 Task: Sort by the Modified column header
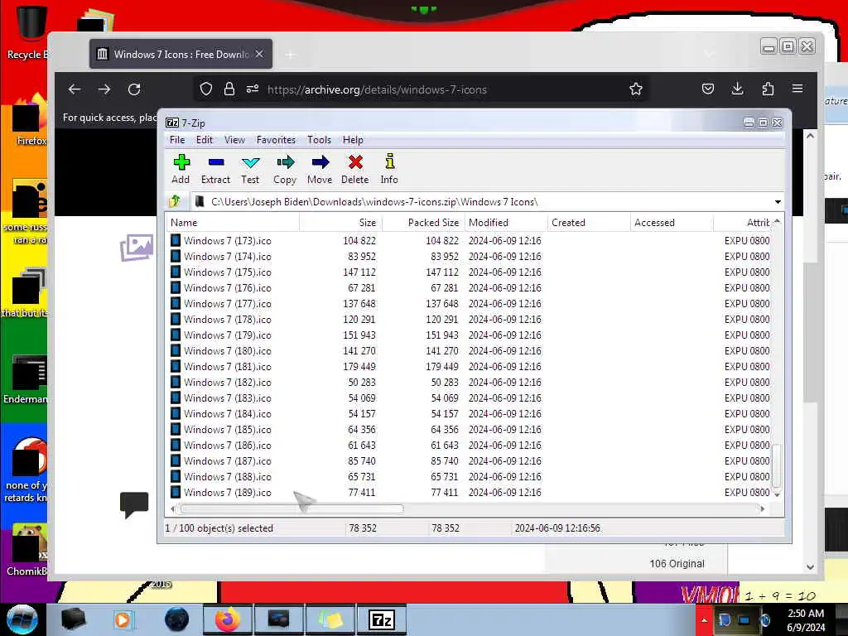coord(506,223)
